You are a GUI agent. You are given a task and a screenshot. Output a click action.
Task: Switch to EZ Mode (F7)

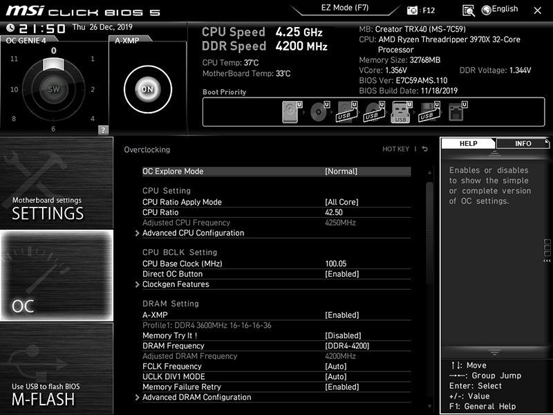pos(344,8)
